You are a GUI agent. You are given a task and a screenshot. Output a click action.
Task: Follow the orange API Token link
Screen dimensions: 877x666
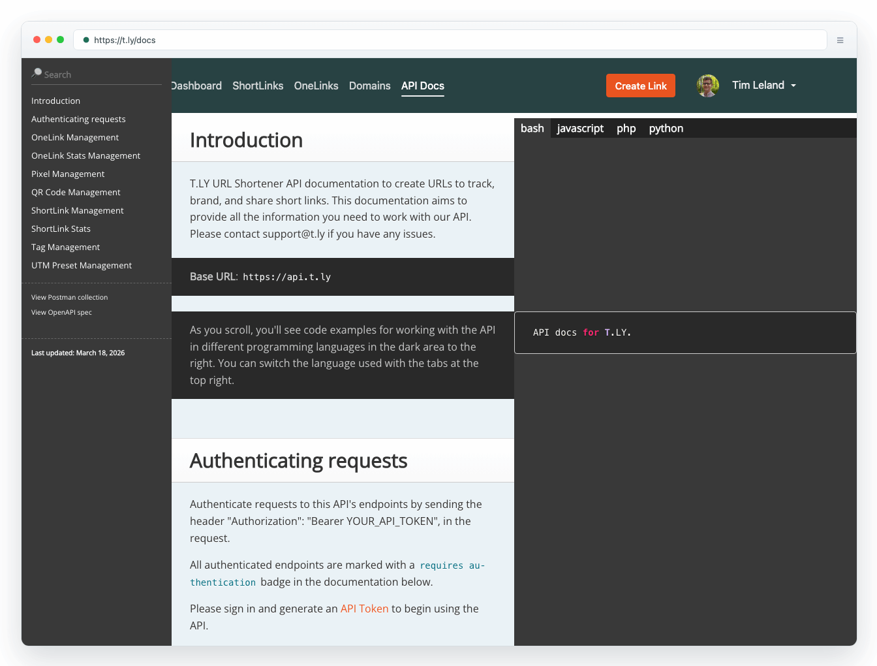pos(364,609)
